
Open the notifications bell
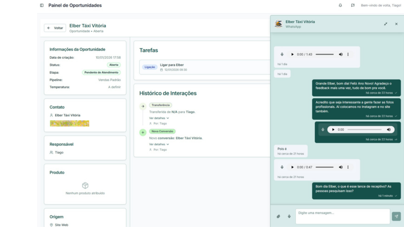pyautogui.click(x=340, y=6)
